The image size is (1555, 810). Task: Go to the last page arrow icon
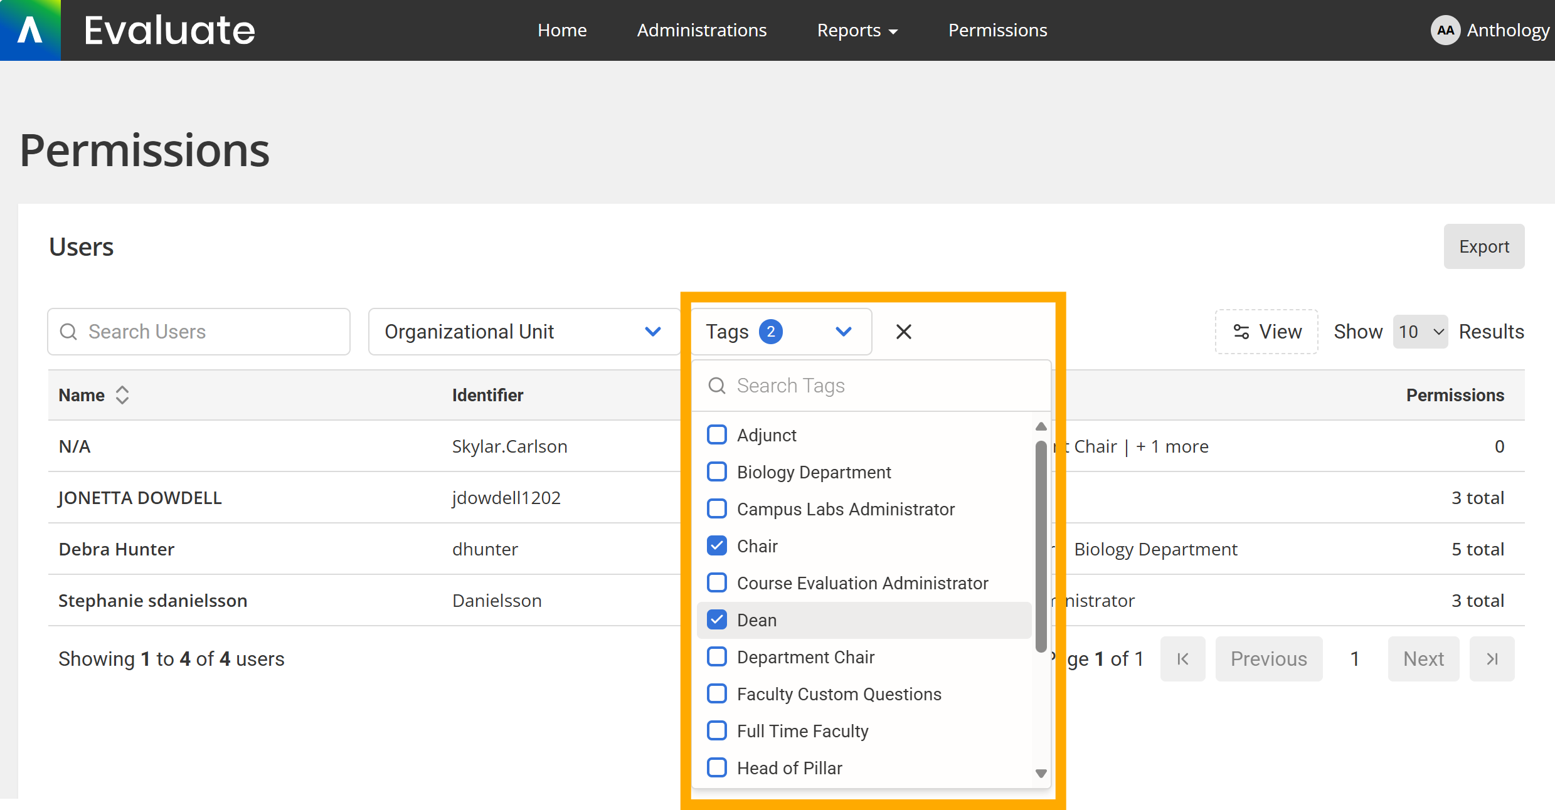(x=1492, y=659)
